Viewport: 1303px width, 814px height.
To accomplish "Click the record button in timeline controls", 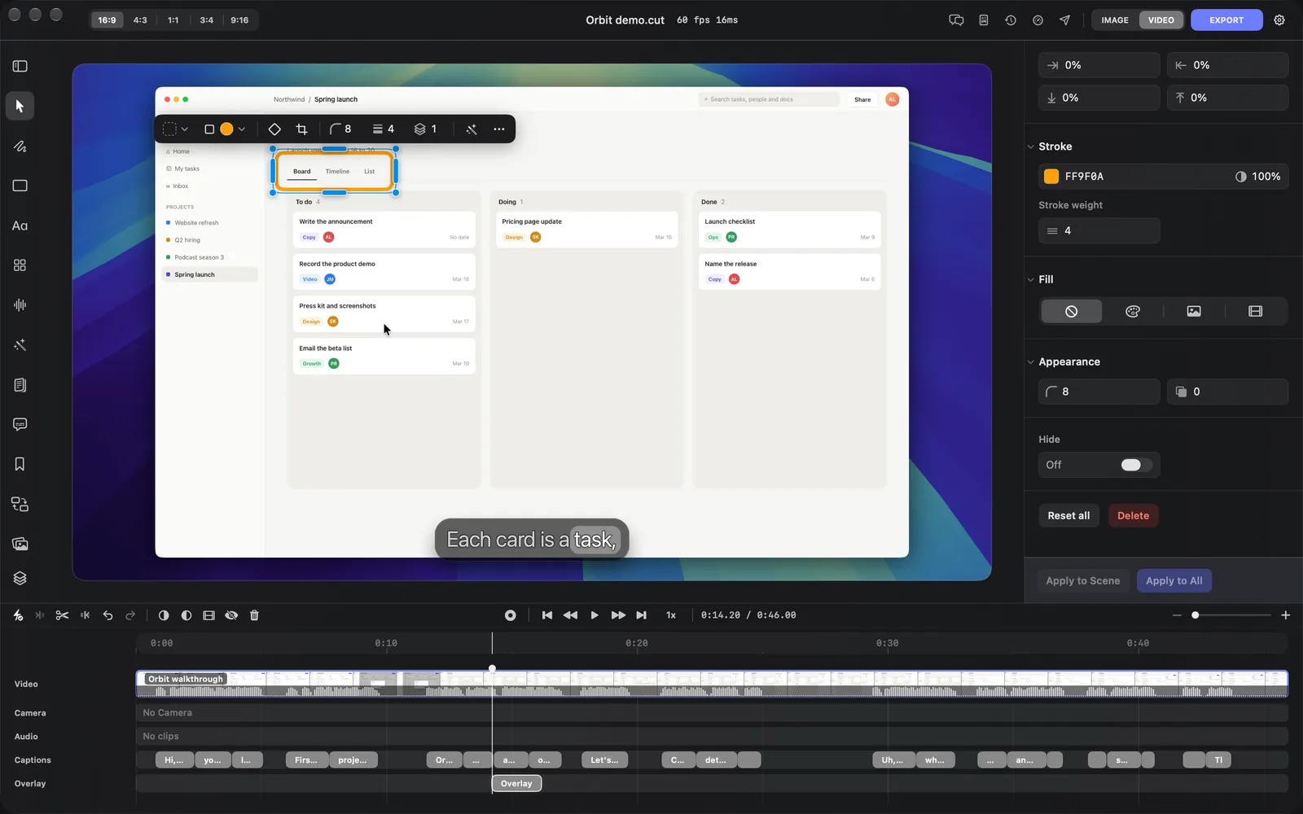I will pos(511,615).
